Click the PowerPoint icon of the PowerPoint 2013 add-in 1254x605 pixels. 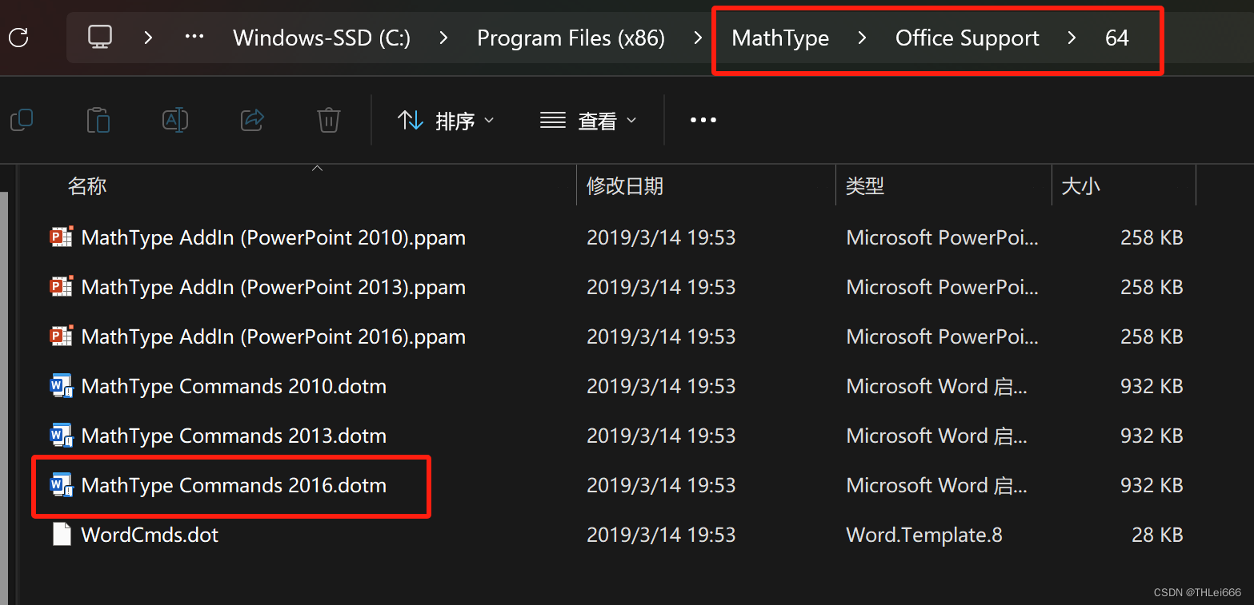pos(62,287)
